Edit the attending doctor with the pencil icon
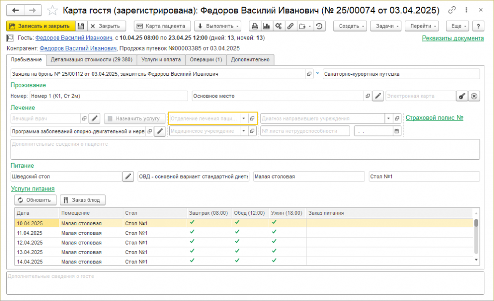 pyautogui.click(x=95, y=119)
